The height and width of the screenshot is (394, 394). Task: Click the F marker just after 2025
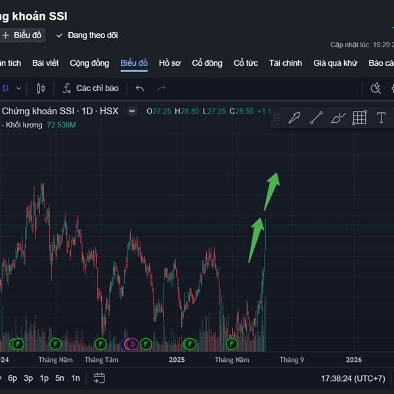tap(190, 344)
